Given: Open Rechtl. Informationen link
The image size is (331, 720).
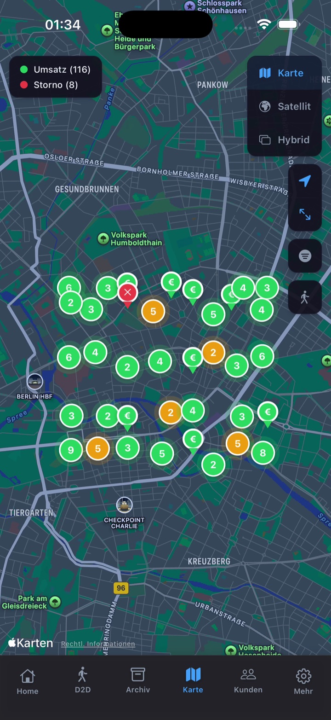Looking at the screenshot, I should click(x=98, y=644).
